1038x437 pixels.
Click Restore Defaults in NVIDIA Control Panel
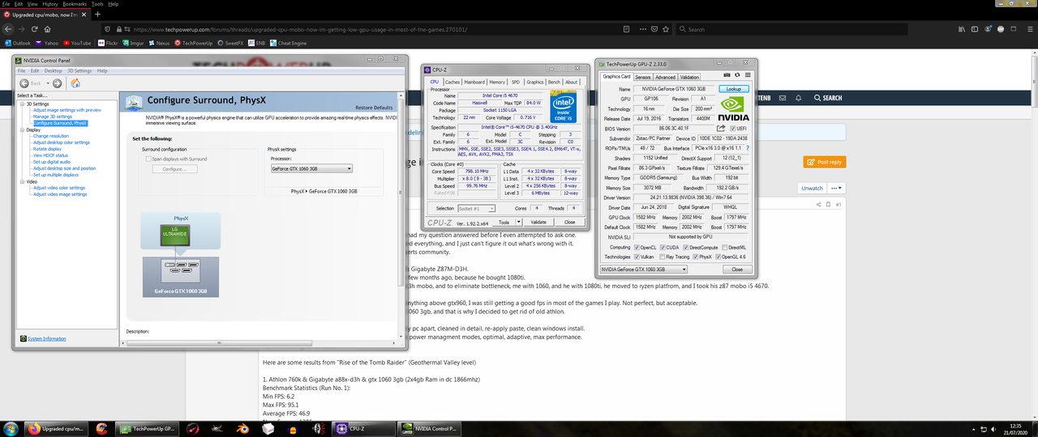click(374, 108)
